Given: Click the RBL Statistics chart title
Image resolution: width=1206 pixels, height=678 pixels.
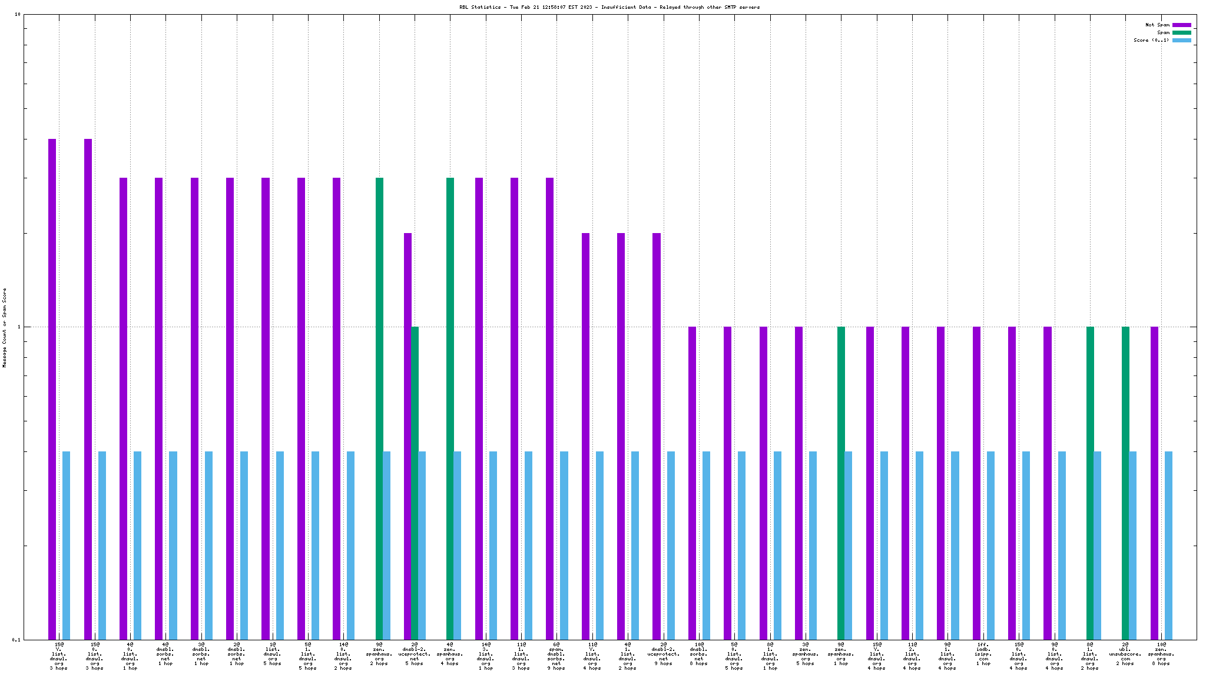Looking at the screenshot, I should click(x=609, y=7).
